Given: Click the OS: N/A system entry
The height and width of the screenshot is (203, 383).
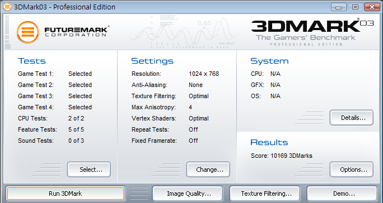Looking at the screenshot, I should pos(266,96).
